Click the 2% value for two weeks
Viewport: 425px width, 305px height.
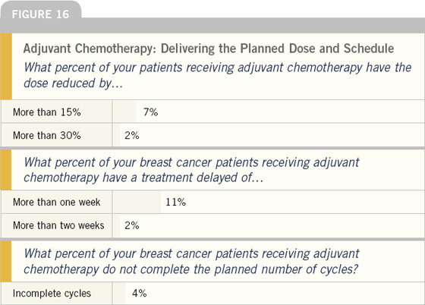pyautogui.click(x=132, y=225)
